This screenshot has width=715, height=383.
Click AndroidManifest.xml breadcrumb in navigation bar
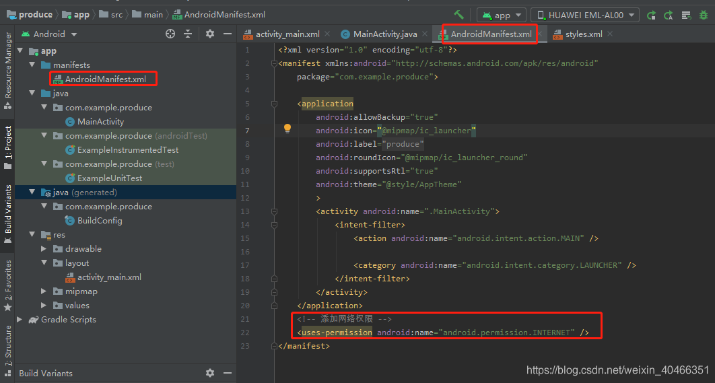click(x=219, y=15)
